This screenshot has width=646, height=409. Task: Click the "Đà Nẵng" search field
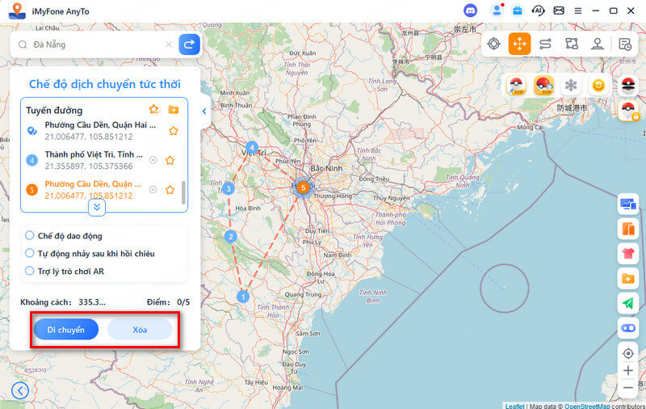pyautogui.click(x=97, y=44)
